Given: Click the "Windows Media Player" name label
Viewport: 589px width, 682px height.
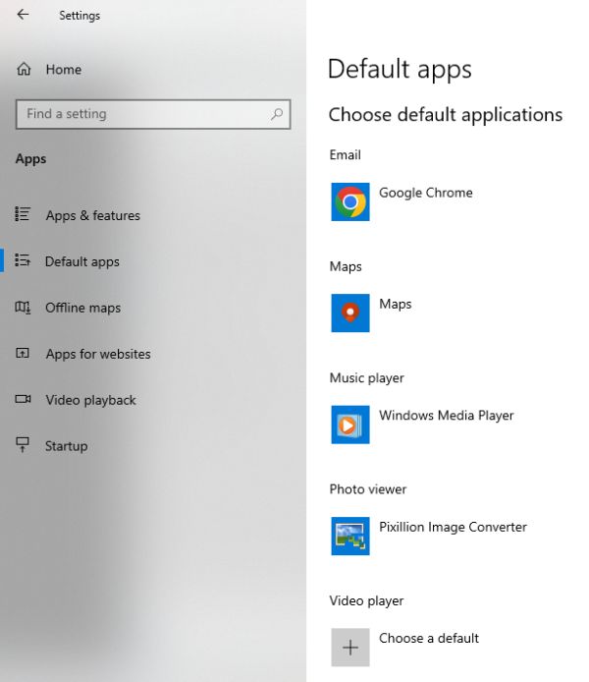Looking at the screenshot, I should point(447,416).
